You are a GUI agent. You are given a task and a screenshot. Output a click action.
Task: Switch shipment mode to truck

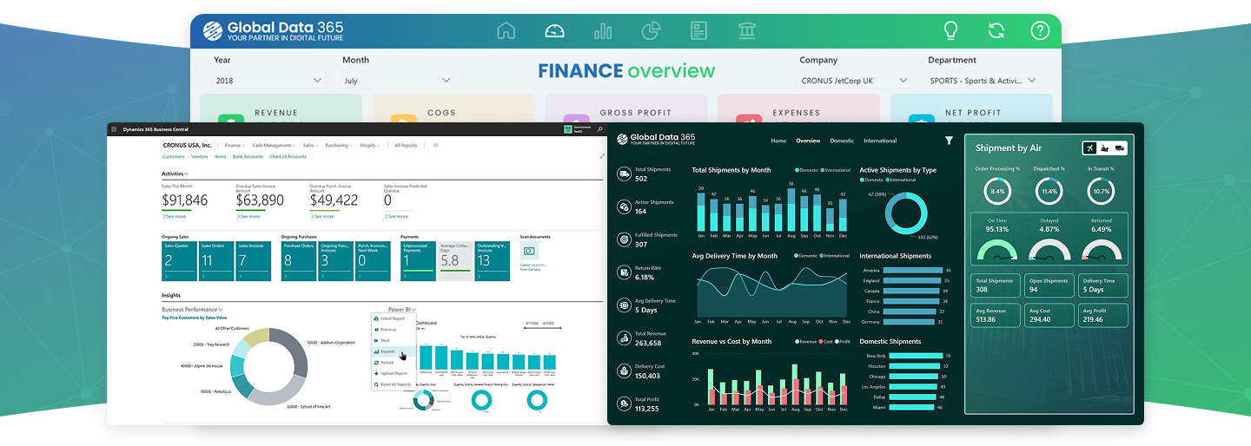point(1119,148)
